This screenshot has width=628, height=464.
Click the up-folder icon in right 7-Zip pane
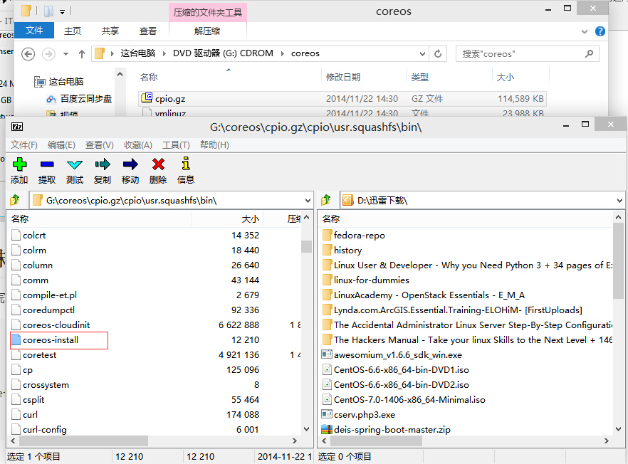click(x=326, y=200)
